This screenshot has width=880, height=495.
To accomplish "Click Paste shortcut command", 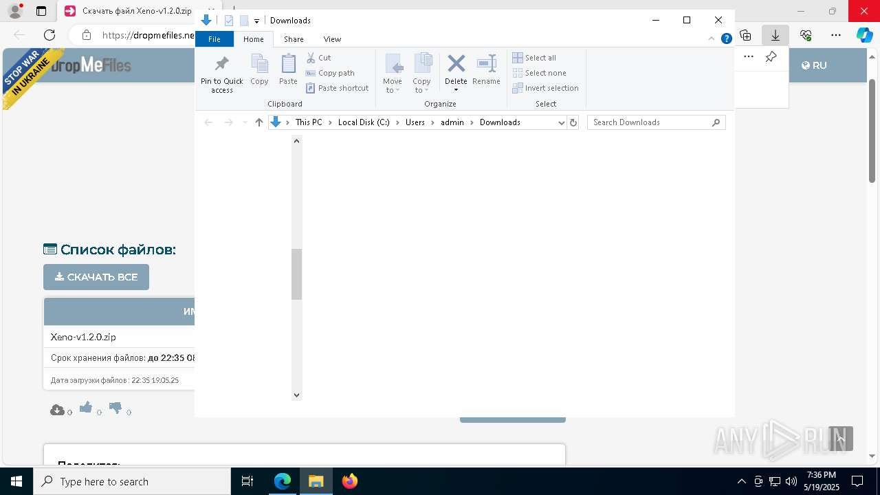I will pyautogui.click(x=337, y=88).
